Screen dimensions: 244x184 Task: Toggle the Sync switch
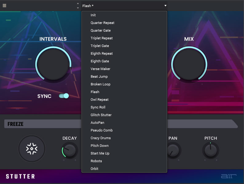coord(64,96)
